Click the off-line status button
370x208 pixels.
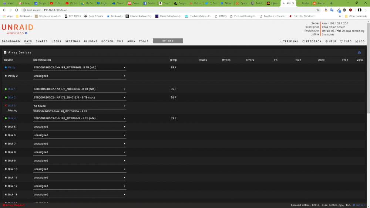(168, 41)
